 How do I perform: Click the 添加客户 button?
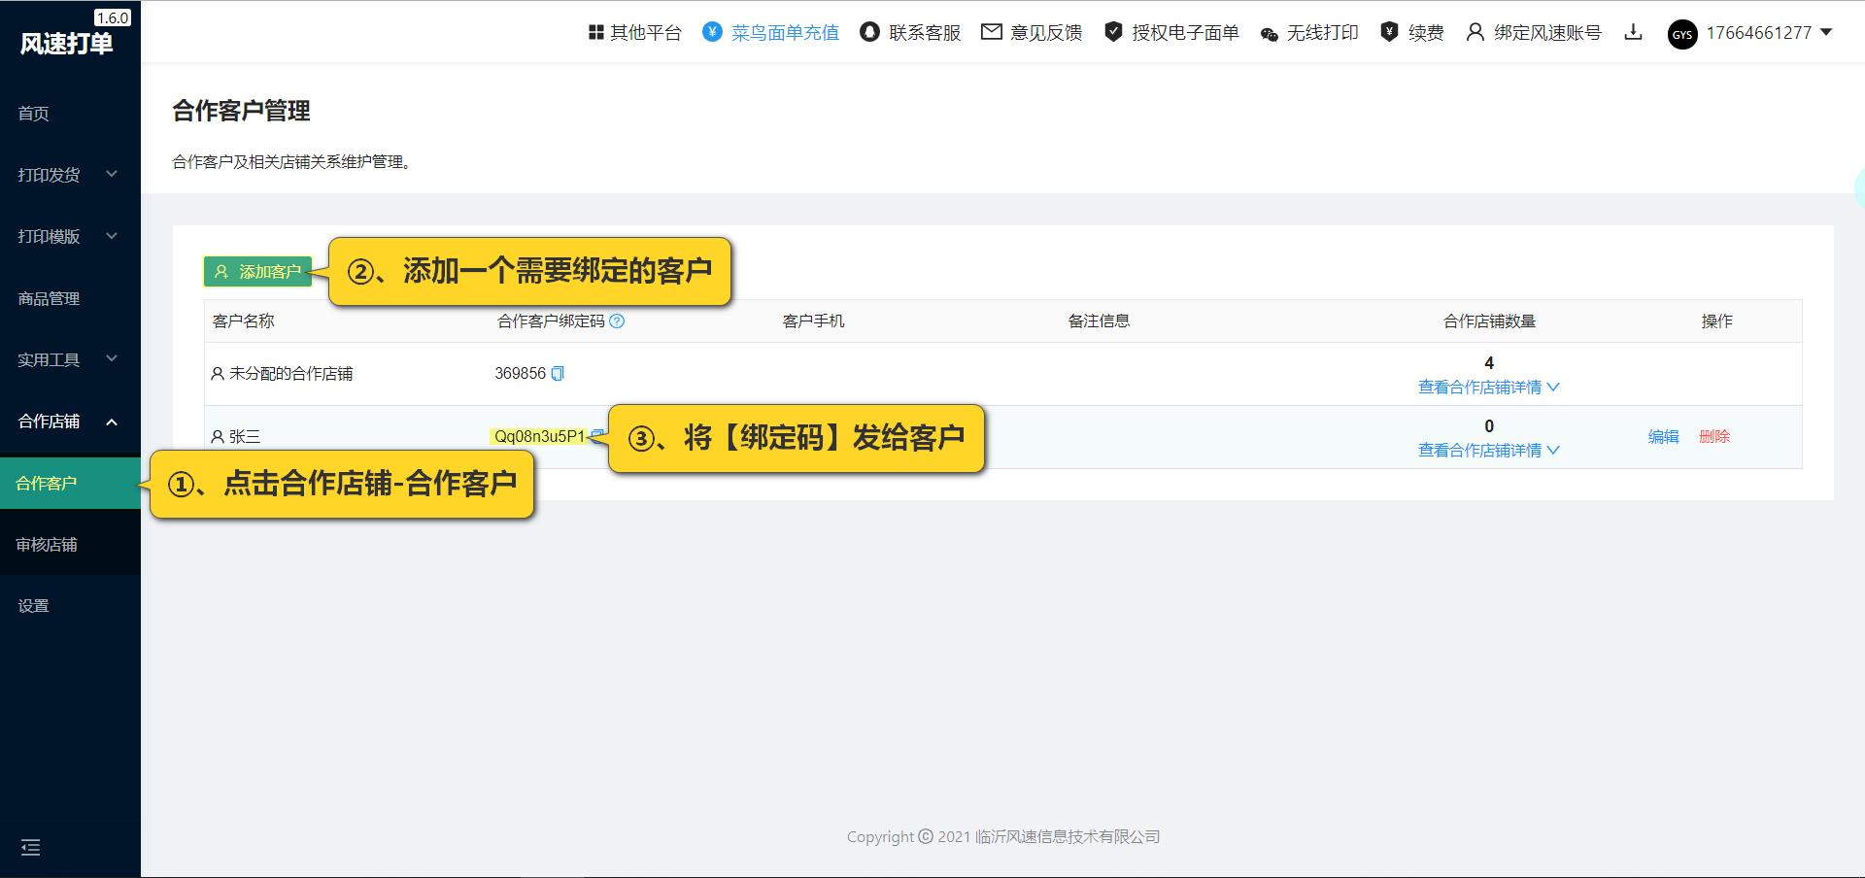coord(256,272)
